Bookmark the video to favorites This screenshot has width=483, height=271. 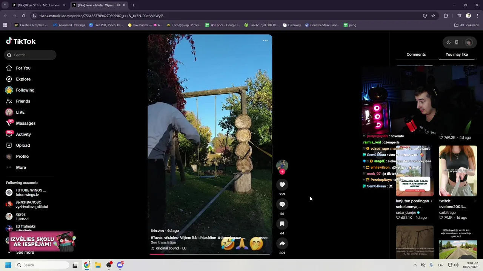tap(282, 224)
